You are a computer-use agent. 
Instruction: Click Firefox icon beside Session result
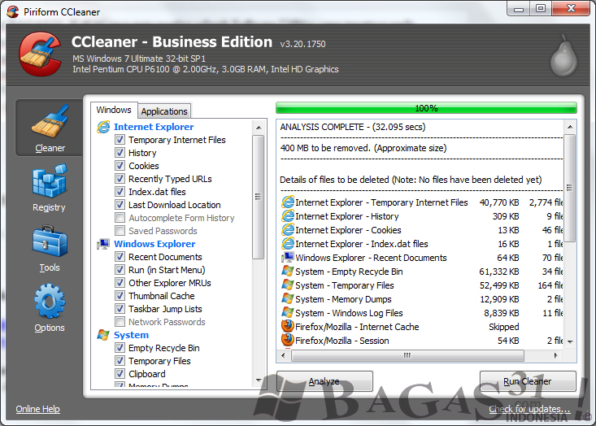pos(288,340)
